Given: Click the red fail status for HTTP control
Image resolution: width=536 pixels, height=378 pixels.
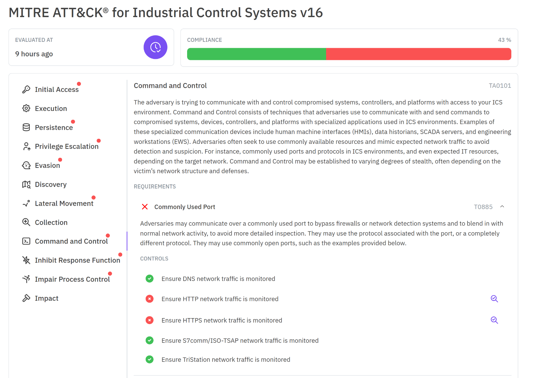Looking at the screenshot, I should pyautogui.click(x=149, y=299).
